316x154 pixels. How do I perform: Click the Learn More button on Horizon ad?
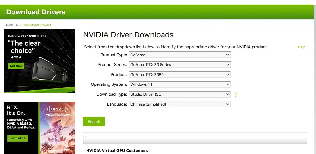pyautogui.click(x=18, y=138)
